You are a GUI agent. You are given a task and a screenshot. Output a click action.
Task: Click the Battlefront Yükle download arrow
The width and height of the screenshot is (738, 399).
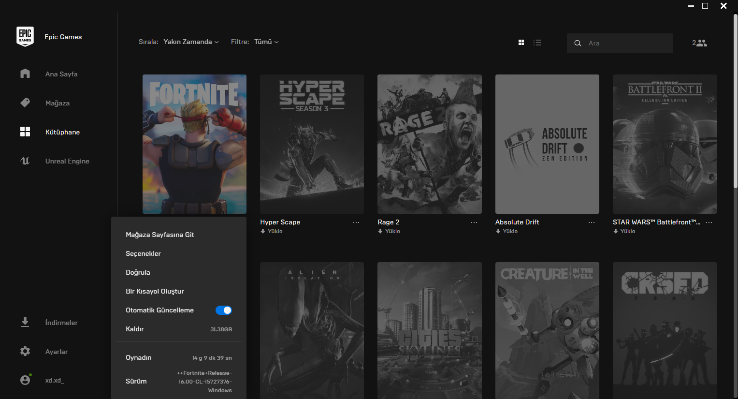tap(616, 231)
